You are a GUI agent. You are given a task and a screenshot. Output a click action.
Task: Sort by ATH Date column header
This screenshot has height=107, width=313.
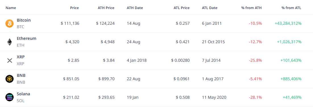point(135,8)
